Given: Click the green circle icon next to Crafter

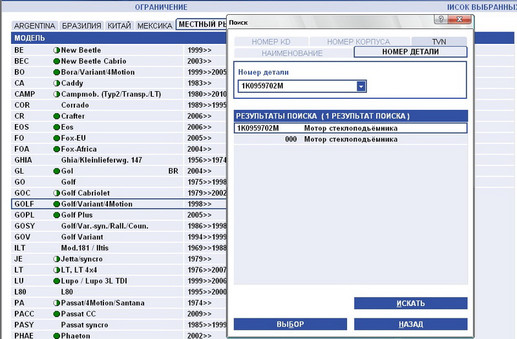Looking at the screenshot, I should pos(56,116).
